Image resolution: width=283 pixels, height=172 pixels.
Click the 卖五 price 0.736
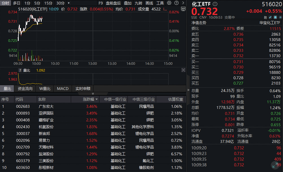coord(238,34)
